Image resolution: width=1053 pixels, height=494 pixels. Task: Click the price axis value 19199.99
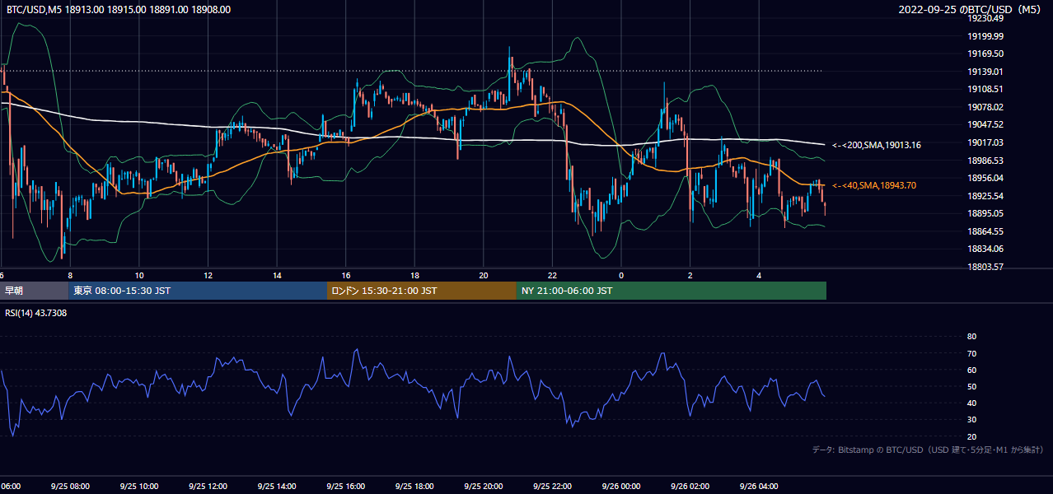(985, 36)
